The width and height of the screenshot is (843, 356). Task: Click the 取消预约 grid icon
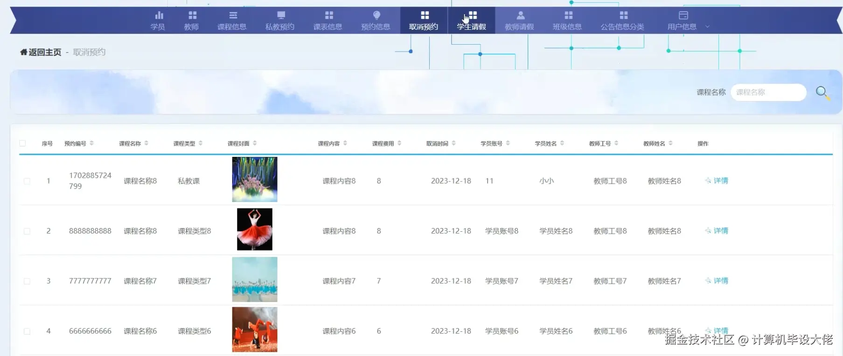coord(425,15)
